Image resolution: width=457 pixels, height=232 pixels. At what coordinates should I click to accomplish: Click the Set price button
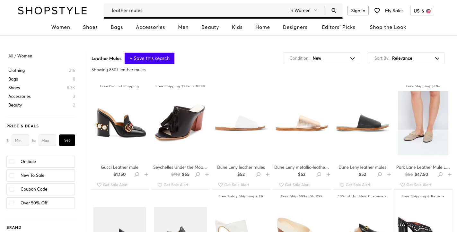[x=67, y=140]
